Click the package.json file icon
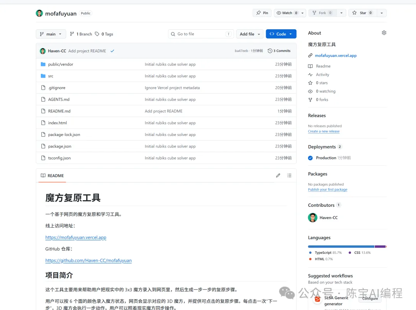This screenshot has width=416, height=310. pyautogui.click(x=43, y=146)
